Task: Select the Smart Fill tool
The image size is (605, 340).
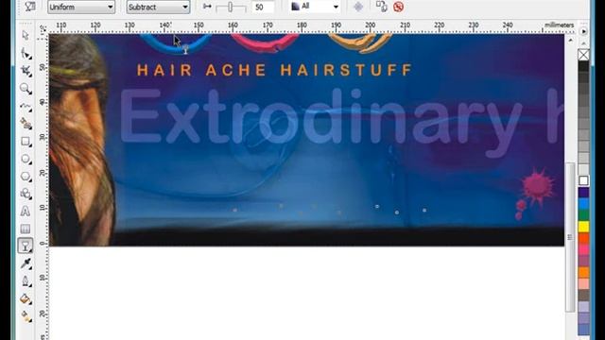Action: (x=26, y=124)
